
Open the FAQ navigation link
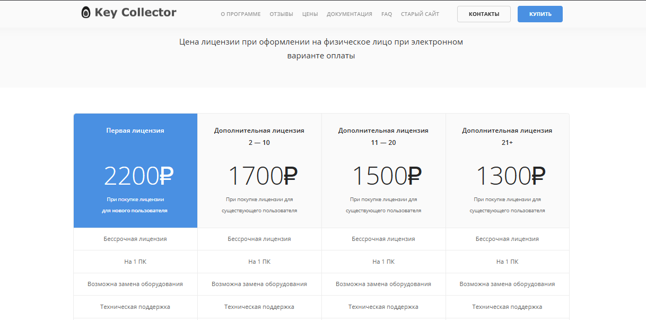pyautogui.click(x=387, y=14)
